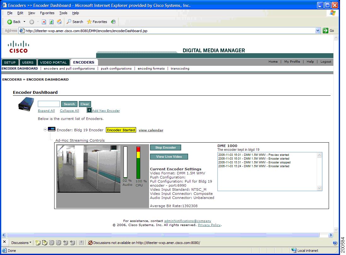The height and width of the screenshot is (255, 346).
Task: Click the Search magnifier icon in the toolbar
Action: tap(69, 22)
